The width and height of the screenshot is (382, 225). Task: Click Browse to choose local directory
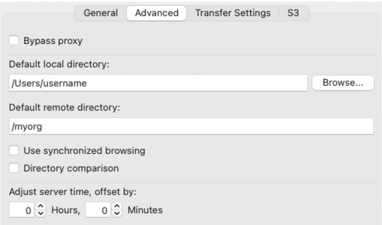(343, 83)
